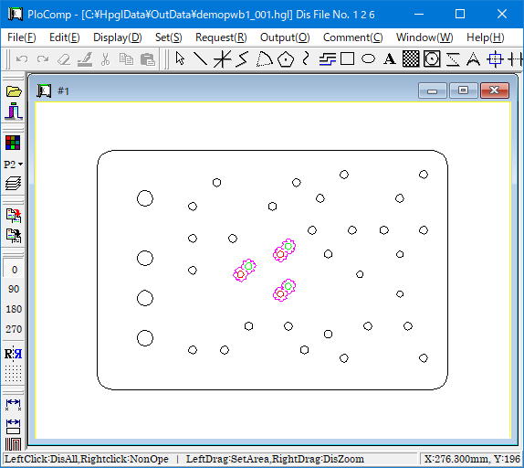Pick the rectangle drawing tool

[x=347, y=58]
